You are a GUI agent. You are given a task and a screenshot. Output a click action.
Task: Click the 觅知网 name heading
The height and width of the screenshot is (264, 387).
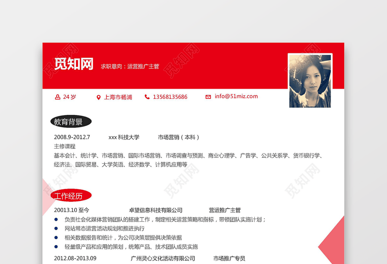click(74, 64)
